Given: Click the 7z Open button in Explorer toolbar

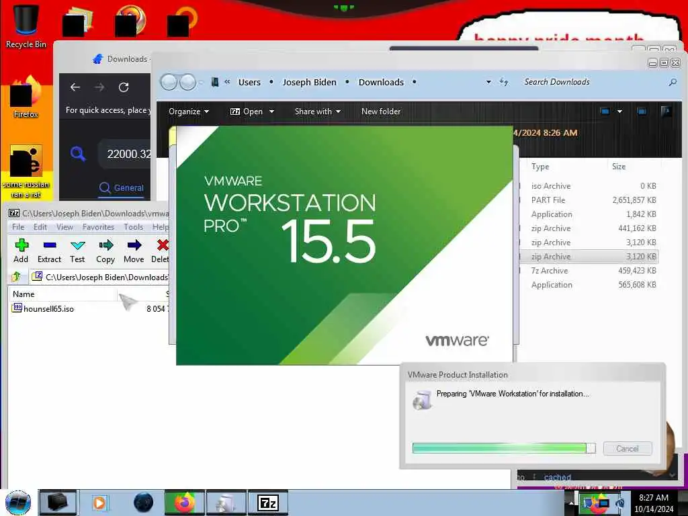Looking at the screenshot, I should [247, 112].
